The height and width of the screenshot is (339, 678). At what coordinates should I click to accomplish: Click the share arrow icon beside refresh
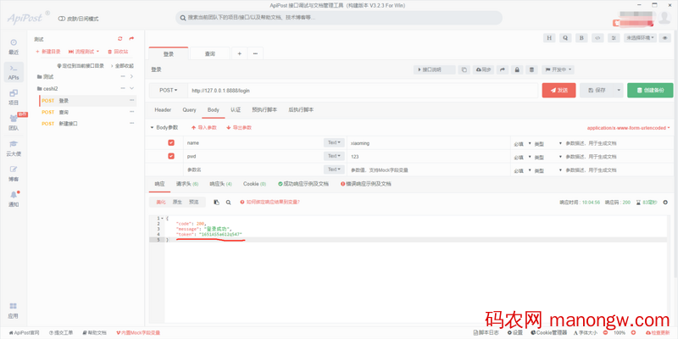click(x=131, y=39)
